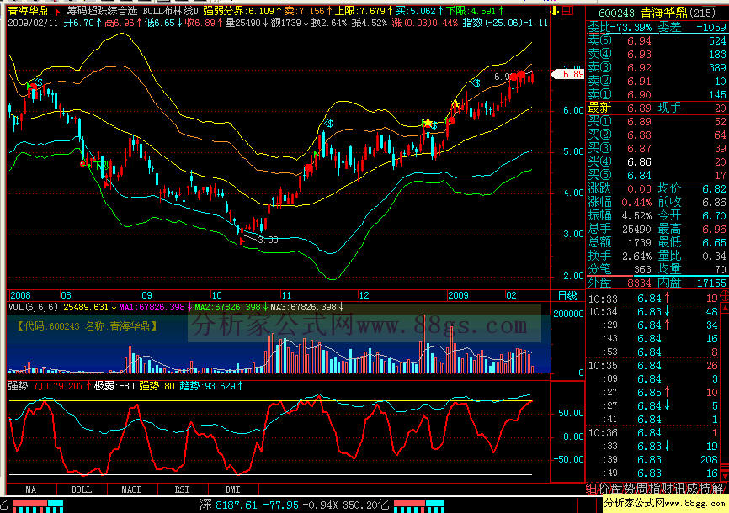Image resolution: width=729 pixels, height=513 pixels.
Task: Switch to the DMI indicator tab
Action: [232, 489]
